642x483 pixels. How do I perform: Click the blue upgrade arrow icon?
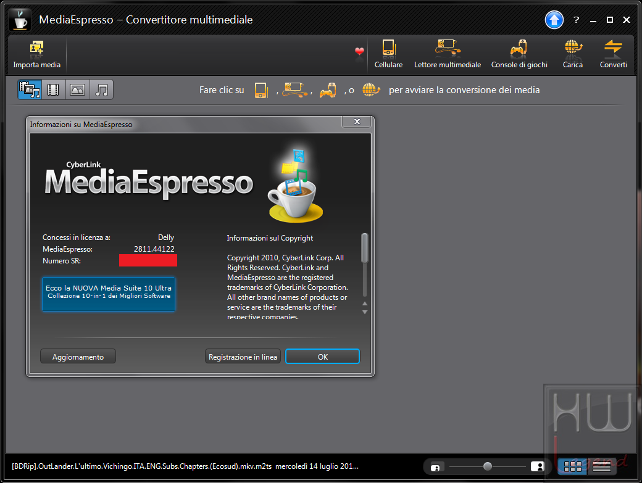(554, 20)
